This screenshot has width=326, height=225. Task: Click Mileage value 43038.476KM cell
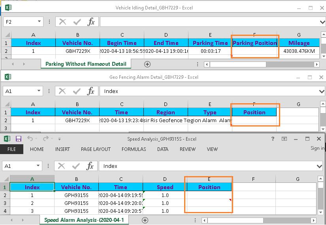299,51
